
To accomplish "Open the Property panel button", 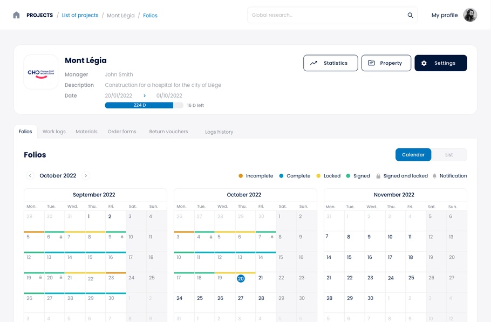I will pyautogui.click(x=386, y=63).
